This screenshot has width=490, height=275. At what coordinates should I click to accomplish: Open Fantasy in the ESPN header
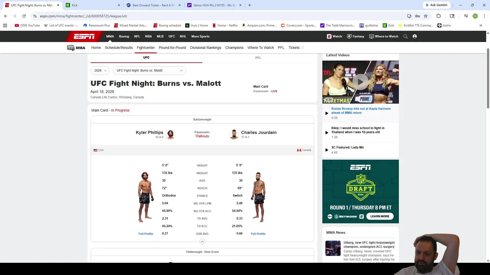click(356, 36)
